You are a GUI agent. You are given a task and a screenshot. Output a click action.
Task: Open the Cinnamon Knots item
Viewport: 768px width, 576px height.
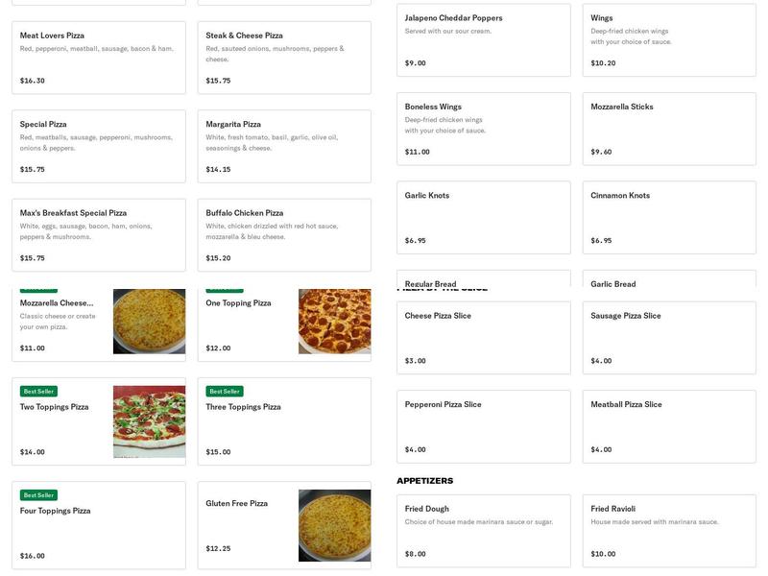point(668,217)
